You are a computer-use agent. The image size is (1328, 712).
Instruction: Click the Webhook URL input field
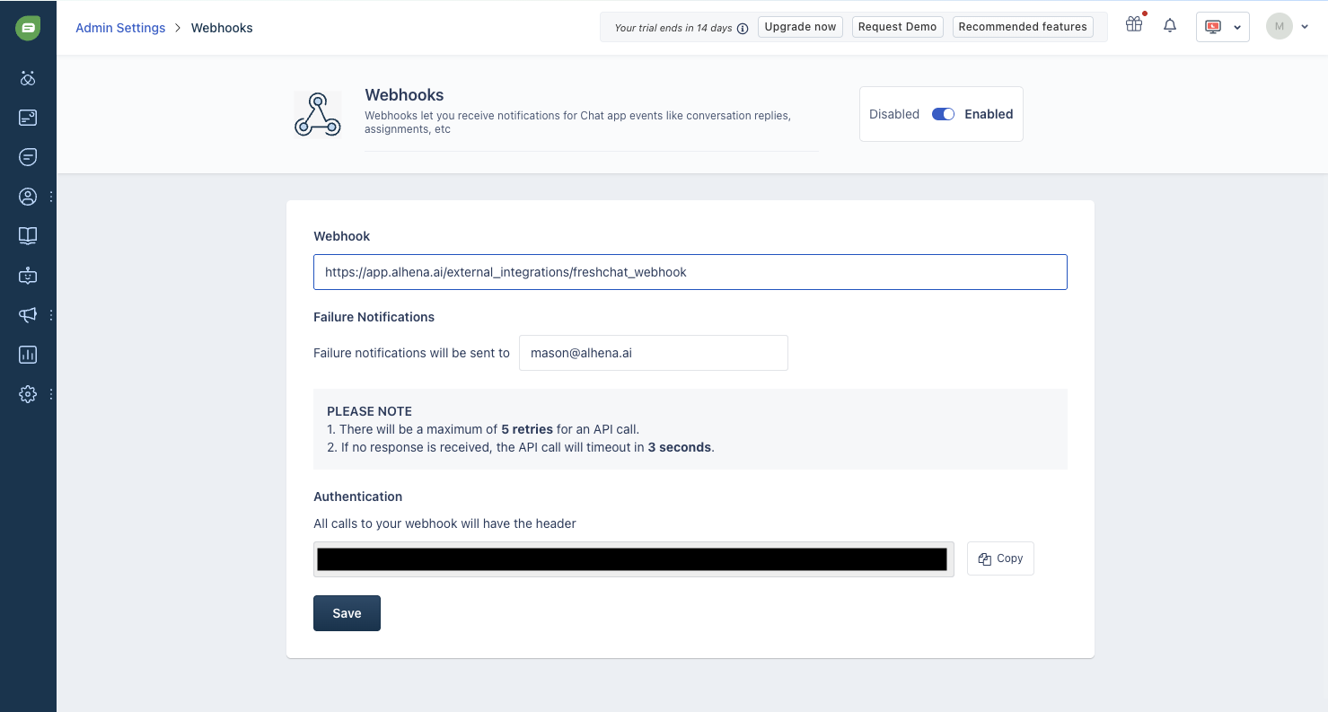[x=690, y=272]
